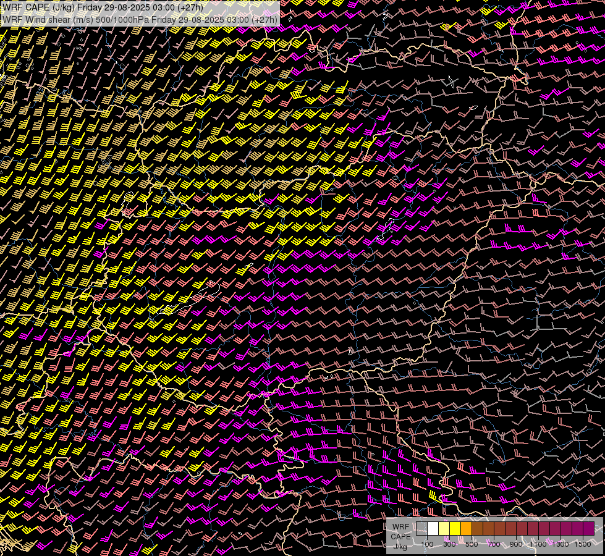Select the pale yellow 200–300 J/kg legend swatch

(444, 528)
